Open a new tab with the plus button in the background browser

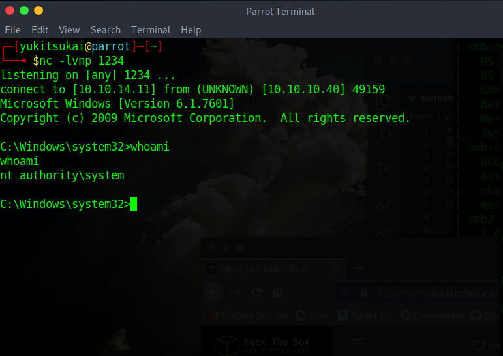(358, 268)
